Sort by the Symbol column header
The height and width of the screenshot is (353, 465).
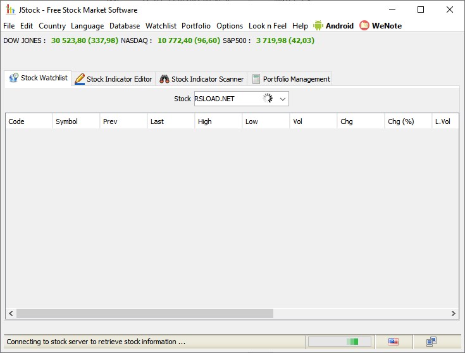[x=76, y=121]
